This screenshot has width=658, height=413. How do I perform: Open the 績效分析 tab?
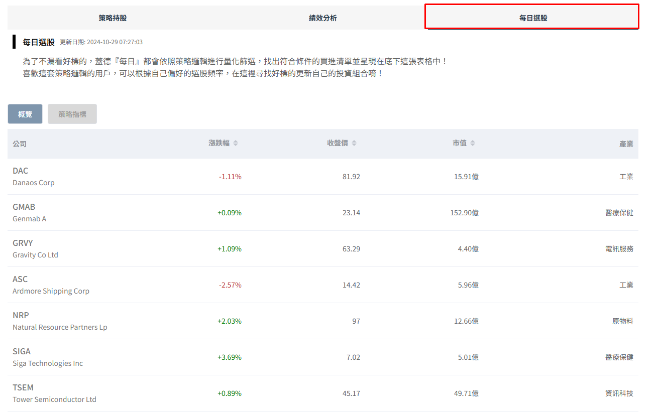(322, 18)
